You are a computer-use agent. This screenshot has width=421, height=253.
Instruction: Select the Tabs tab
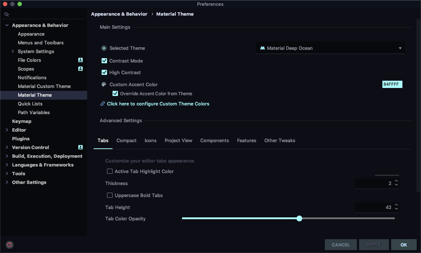pos(103,140)
